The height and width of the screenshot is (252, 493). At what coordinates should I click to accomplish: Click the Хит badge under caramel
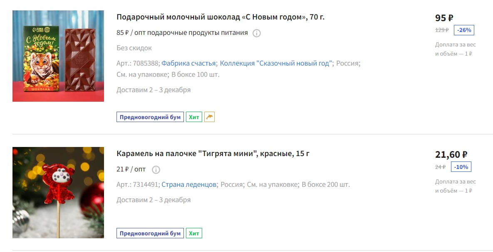(x=194, y=233)
